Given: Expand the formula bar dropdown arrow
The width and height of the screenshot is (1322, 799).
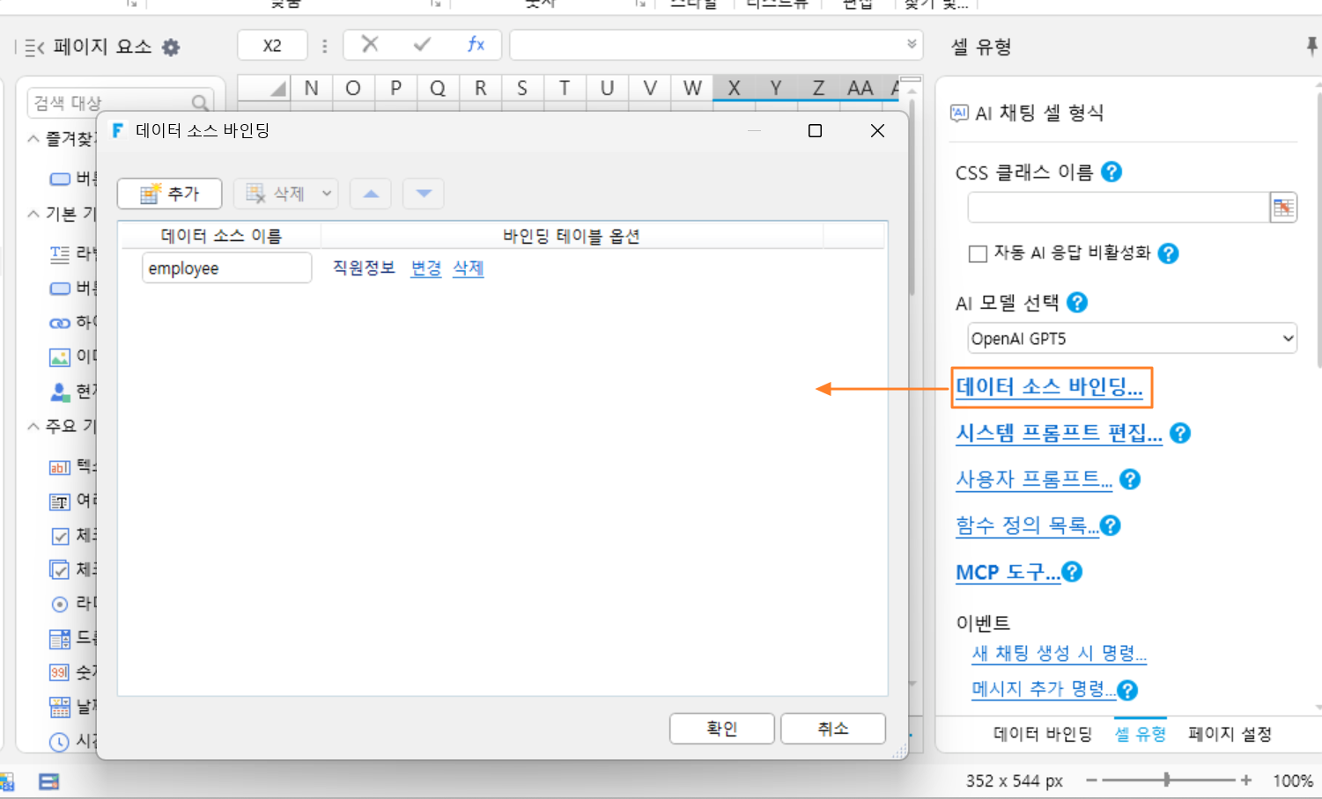Looking at the screenshot, I should pyautogui.click(x=912, y=44).
